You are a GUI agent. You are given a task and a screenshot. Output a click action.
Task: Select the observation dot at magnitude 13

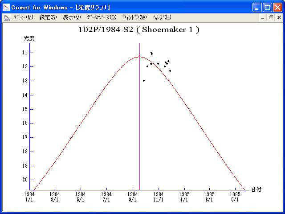[x=144, y=81]
